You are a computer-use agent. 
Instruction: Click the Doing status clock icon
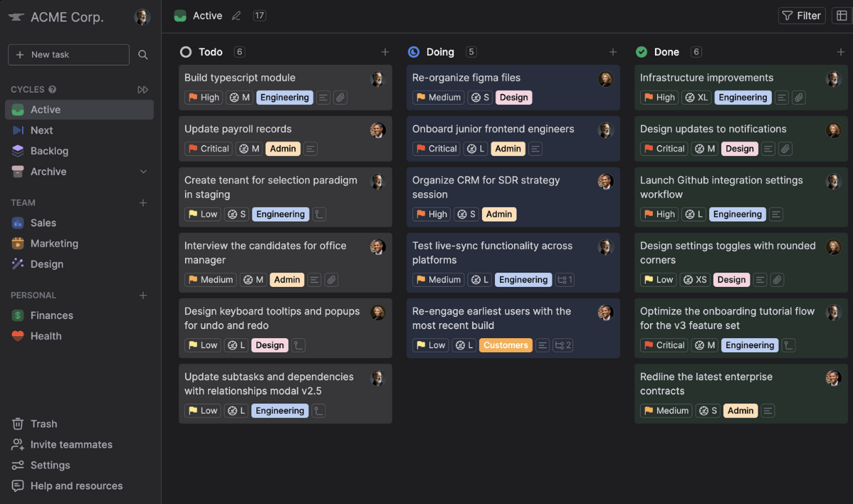(414, 52)
